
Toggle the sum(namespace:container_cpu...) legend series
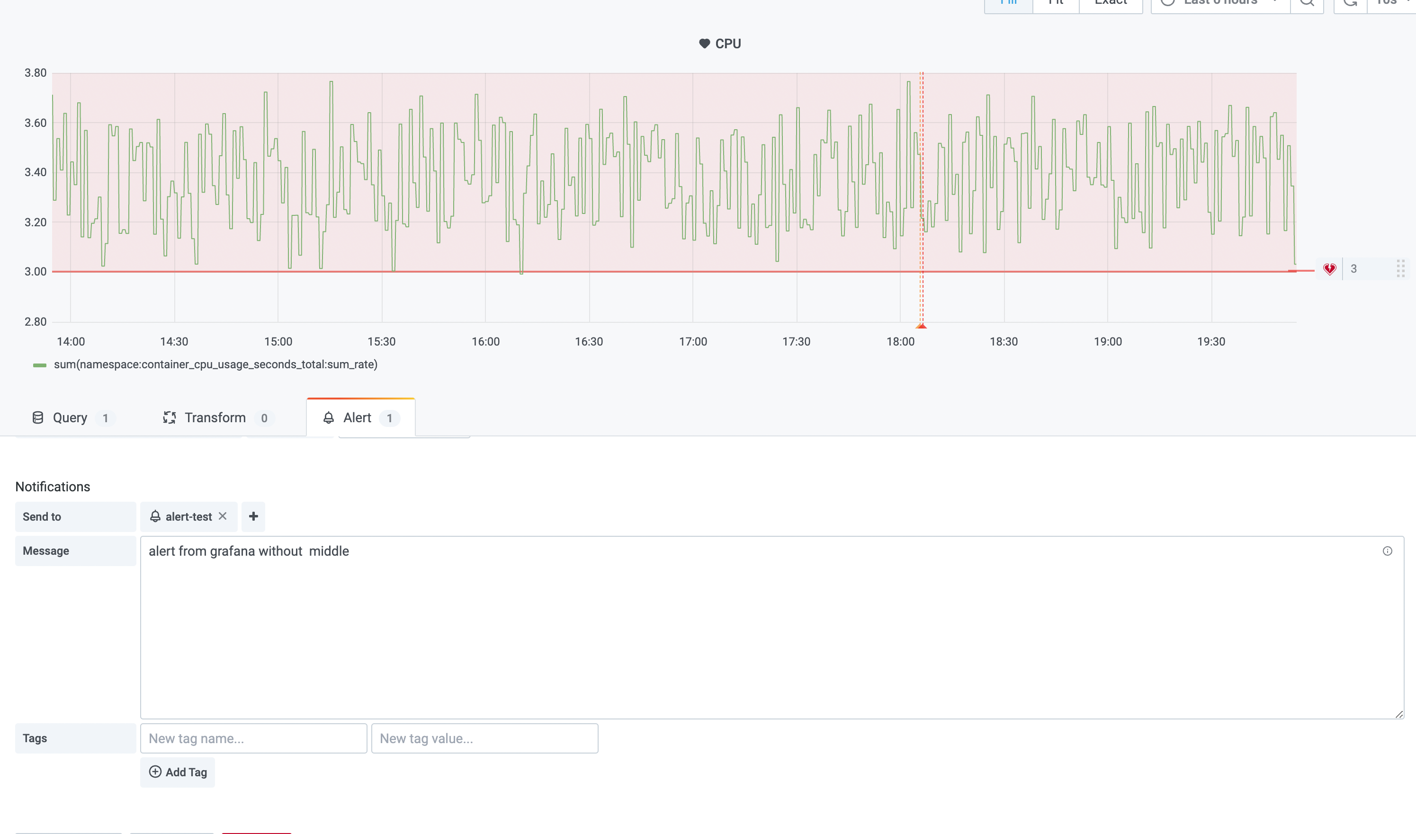point(216,365)
